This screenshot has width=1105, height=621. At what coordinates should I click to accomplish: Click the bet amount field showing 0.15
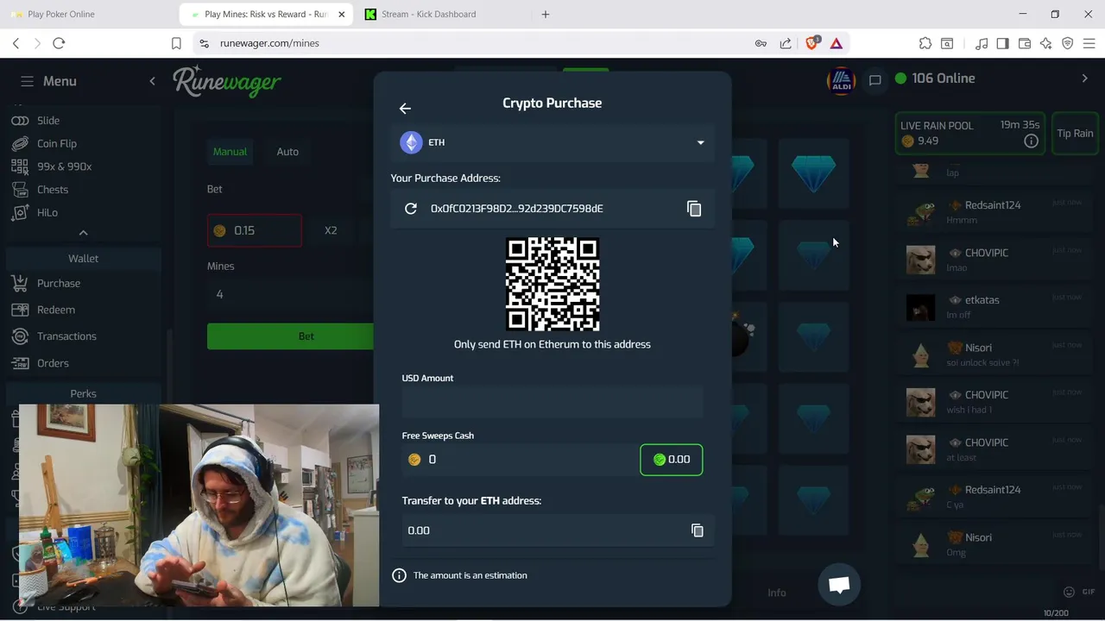click(255, 230)
